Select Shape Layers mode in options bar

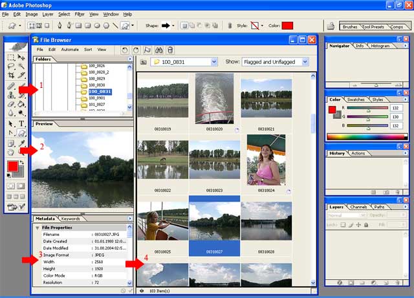pos(32,26)
